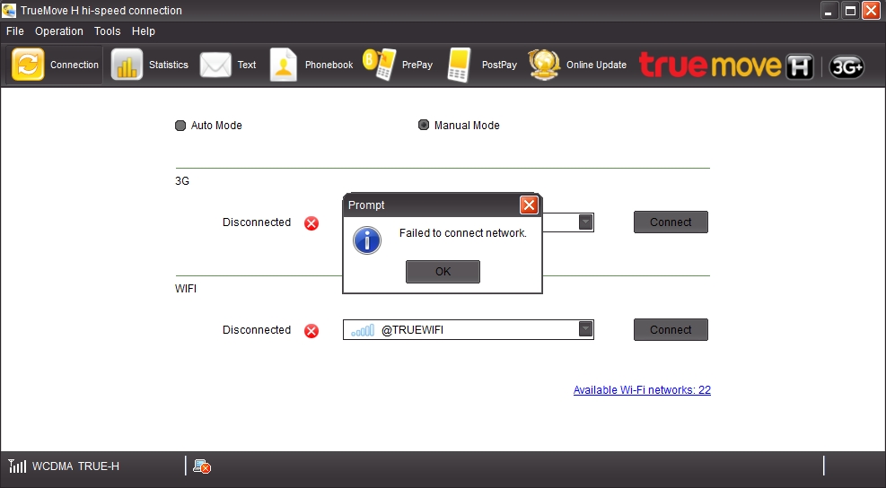
Task: Click the @TRUEWIFI network name field
Action: point(468,330)
